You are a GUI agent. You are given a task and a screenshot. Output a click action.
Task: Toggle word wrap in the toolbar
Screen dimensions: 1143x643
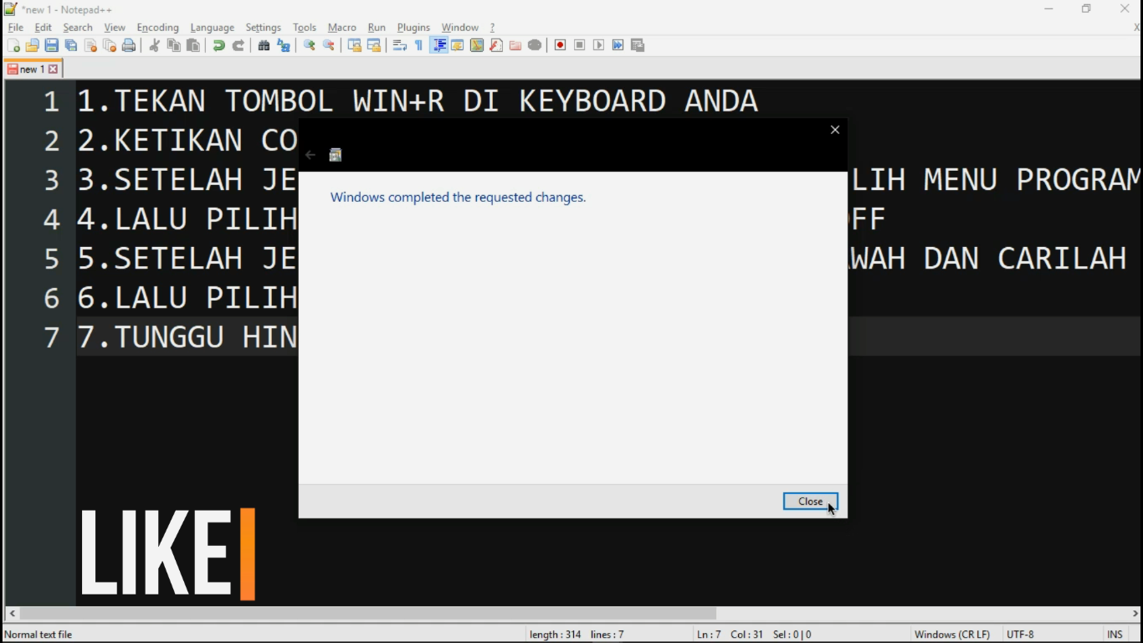400,45
